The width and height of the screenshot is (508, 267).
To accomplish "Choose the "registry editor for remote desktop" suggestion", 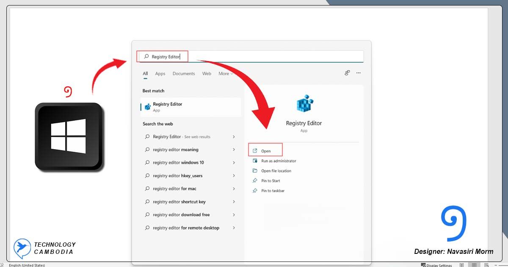I will (190, 228).
